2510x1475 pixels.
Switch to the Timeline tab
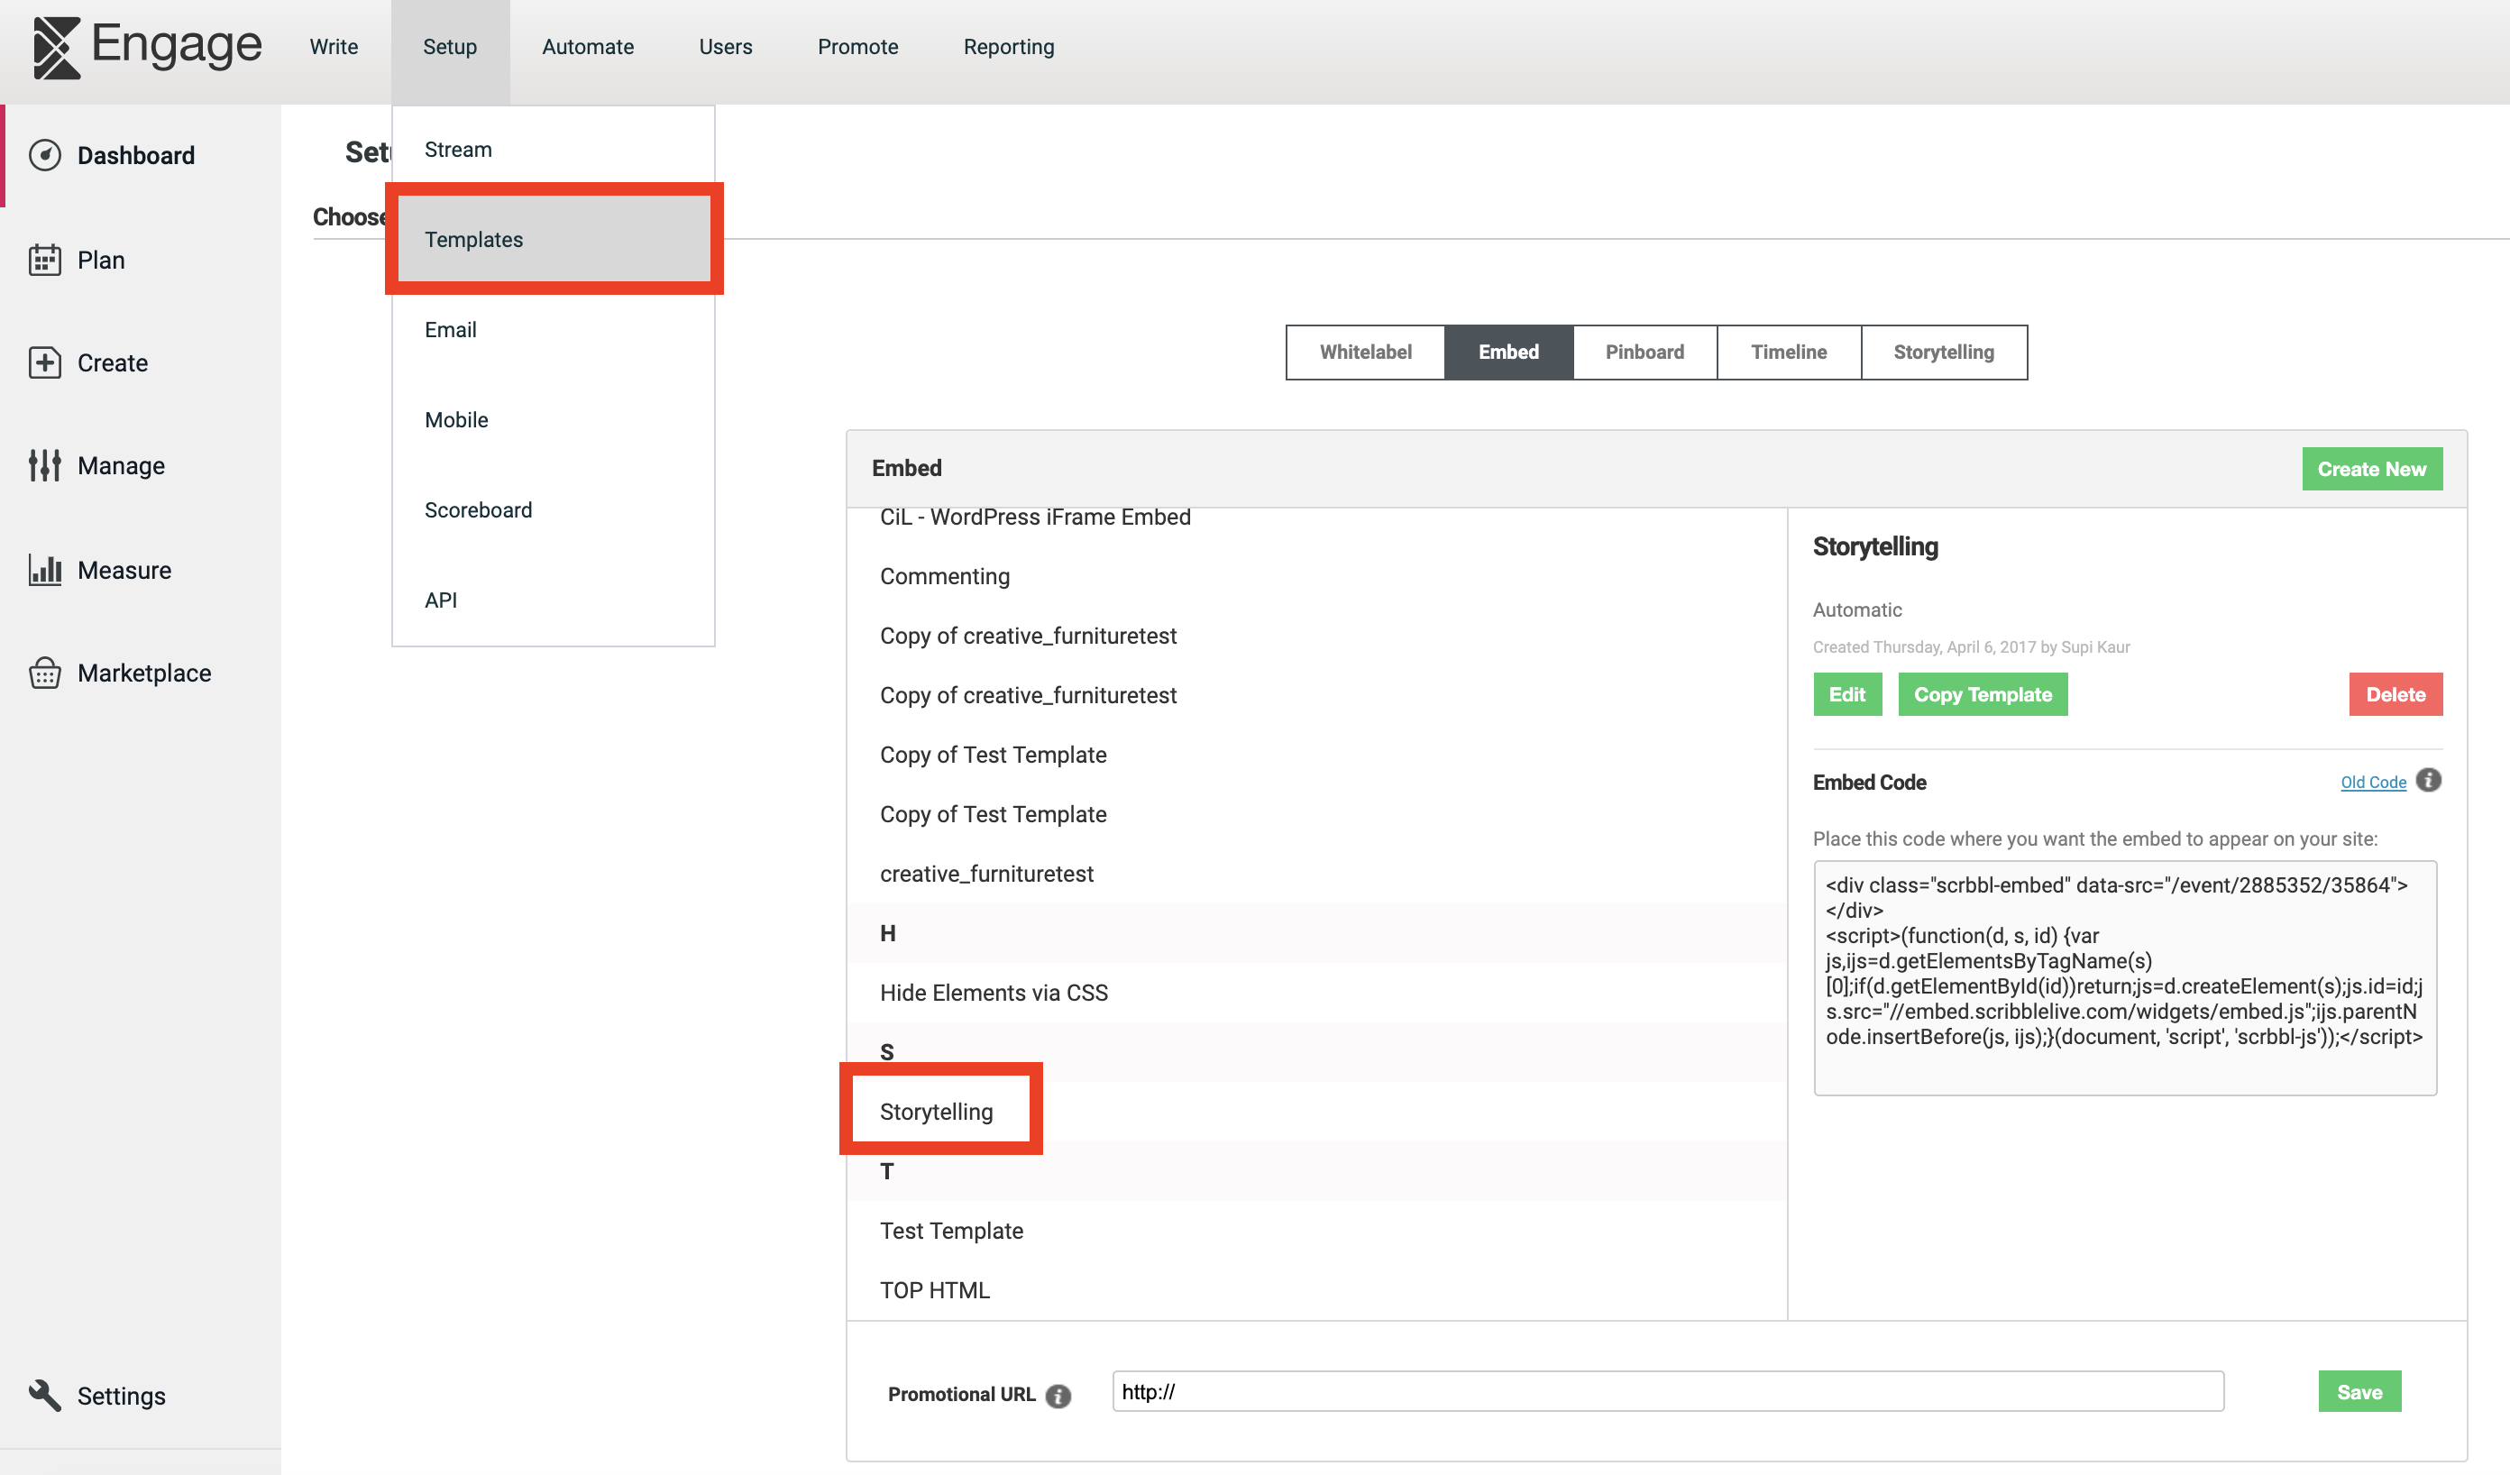(x=1789, y=352)
